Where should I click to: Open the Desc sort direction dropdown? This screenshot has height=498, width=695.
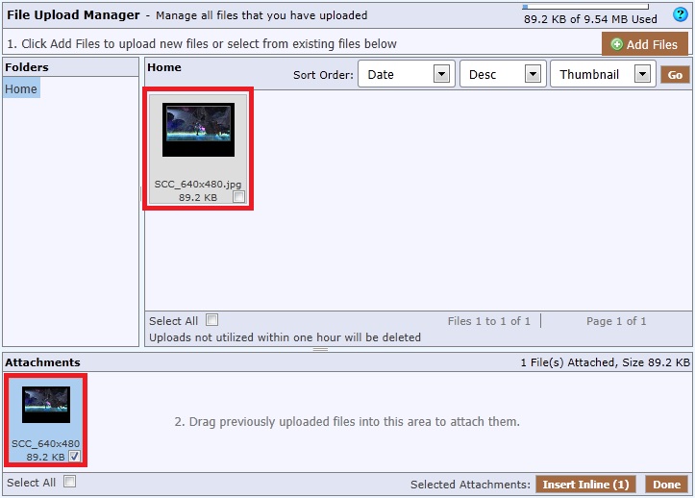pos(533,75)
